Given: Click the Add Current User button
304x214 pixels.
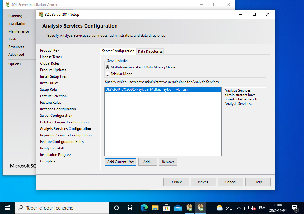Looking at the screenshot, I should click(120, 162).
